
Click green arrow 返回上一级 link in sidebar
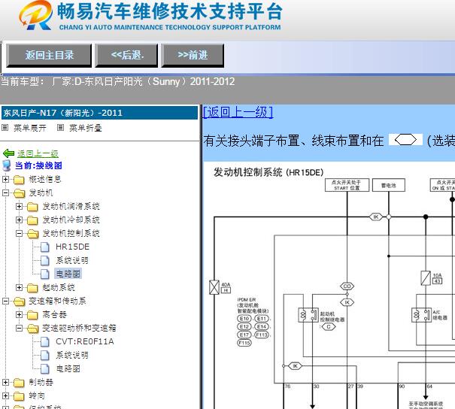38,153
